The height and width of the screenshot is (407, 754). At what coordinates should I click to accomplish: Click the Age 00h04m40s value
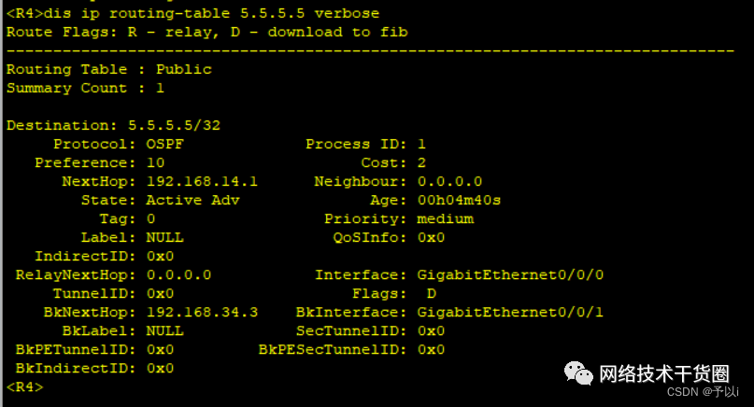(x=460, y=200)
